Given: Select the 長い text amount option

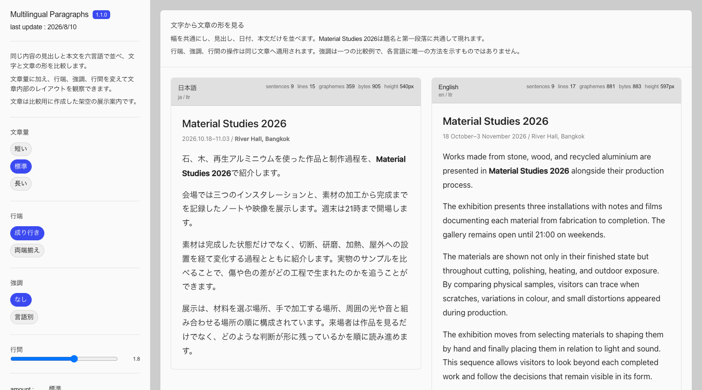Looking at the screenshot, I should pos(21,184).
